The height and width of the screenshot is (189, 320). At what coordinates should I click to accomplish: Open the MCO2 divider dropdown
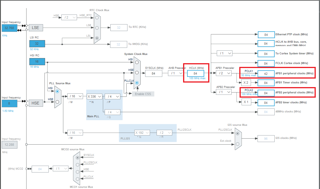(x=60, y=169)
